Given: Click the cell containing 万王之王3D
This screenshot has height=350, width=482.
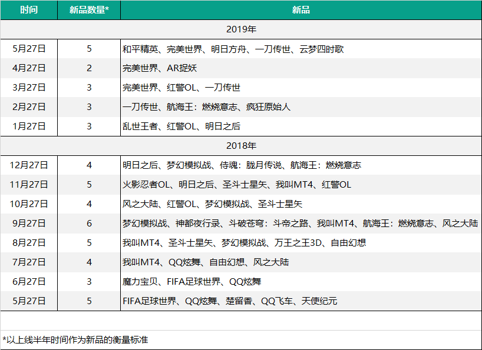Looking at the screenshot, I should [x=301, y=242].
